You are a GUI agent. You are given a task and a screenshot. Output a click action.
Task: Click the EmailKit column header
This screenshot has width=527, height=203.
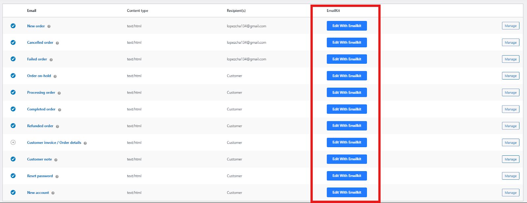pyautogui.click(x=333, y=11)
